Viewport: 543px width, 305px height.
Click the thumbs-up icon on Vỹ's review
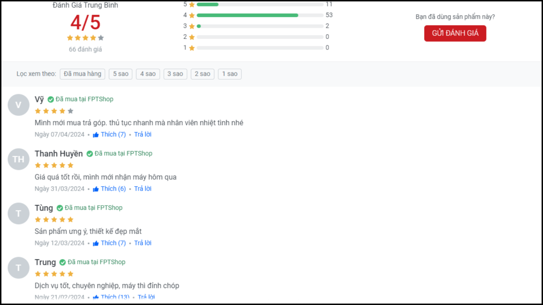96,135
